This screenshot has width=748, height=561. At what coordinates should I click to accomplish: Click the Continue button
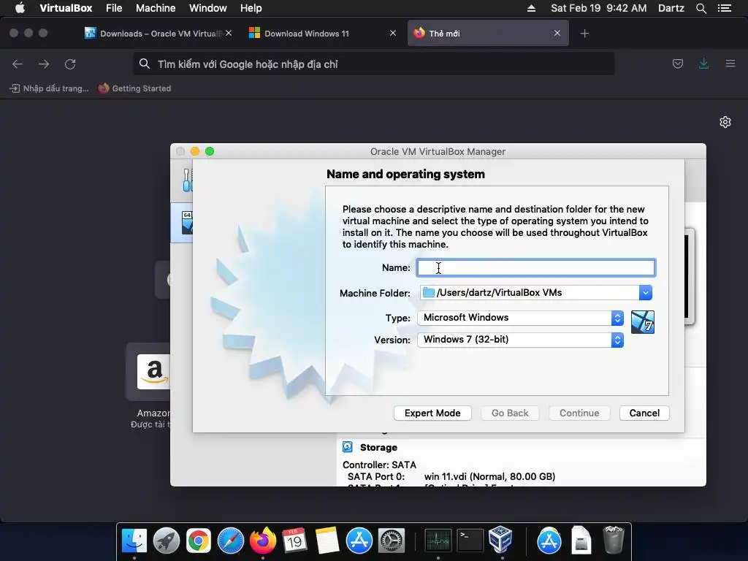click(579, 413)
